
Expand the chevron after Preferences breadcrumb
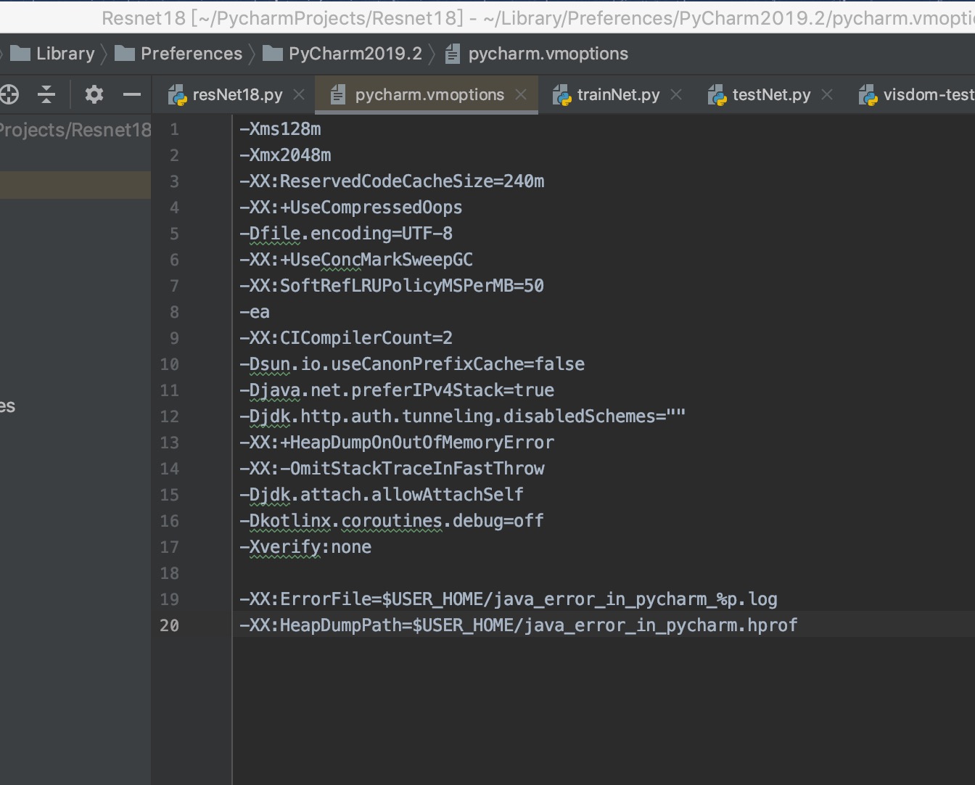coord(252,53)
